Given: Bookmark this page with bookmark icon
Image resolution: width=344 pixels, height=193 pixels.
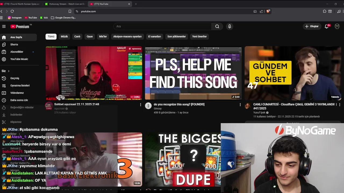Looking at the screenshot, I should click(70, 11).
